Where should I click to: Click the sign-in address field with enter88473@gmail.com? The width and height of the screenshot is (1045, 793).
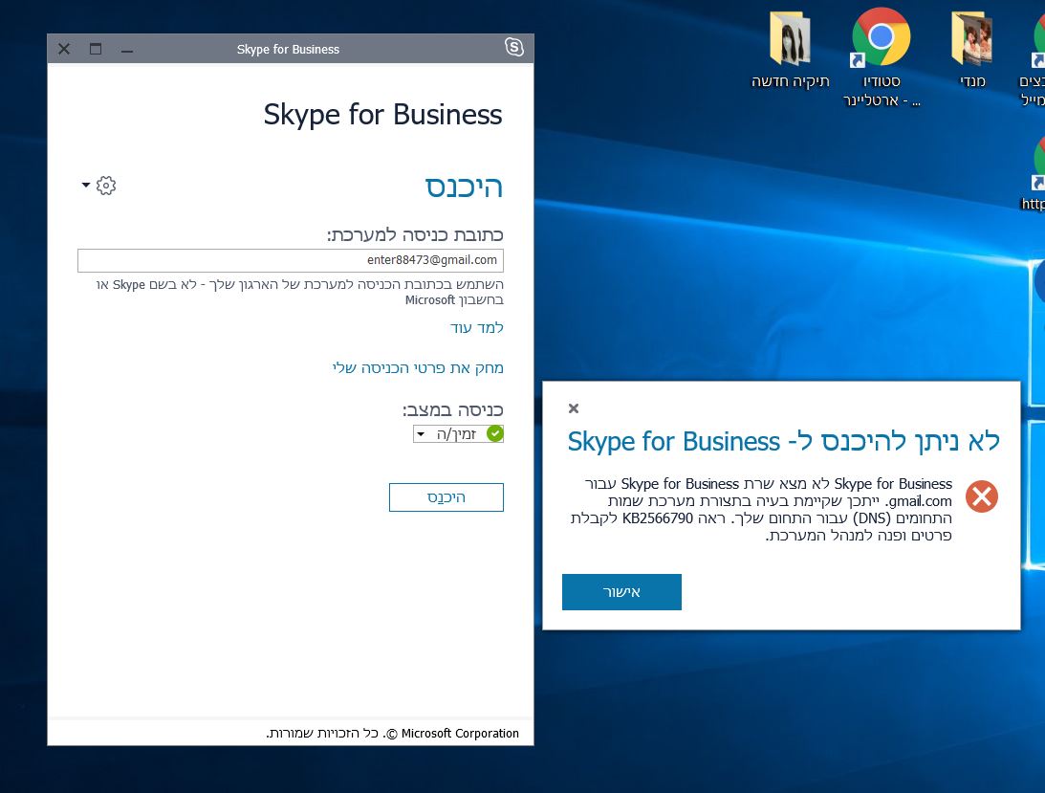point(291,260)
